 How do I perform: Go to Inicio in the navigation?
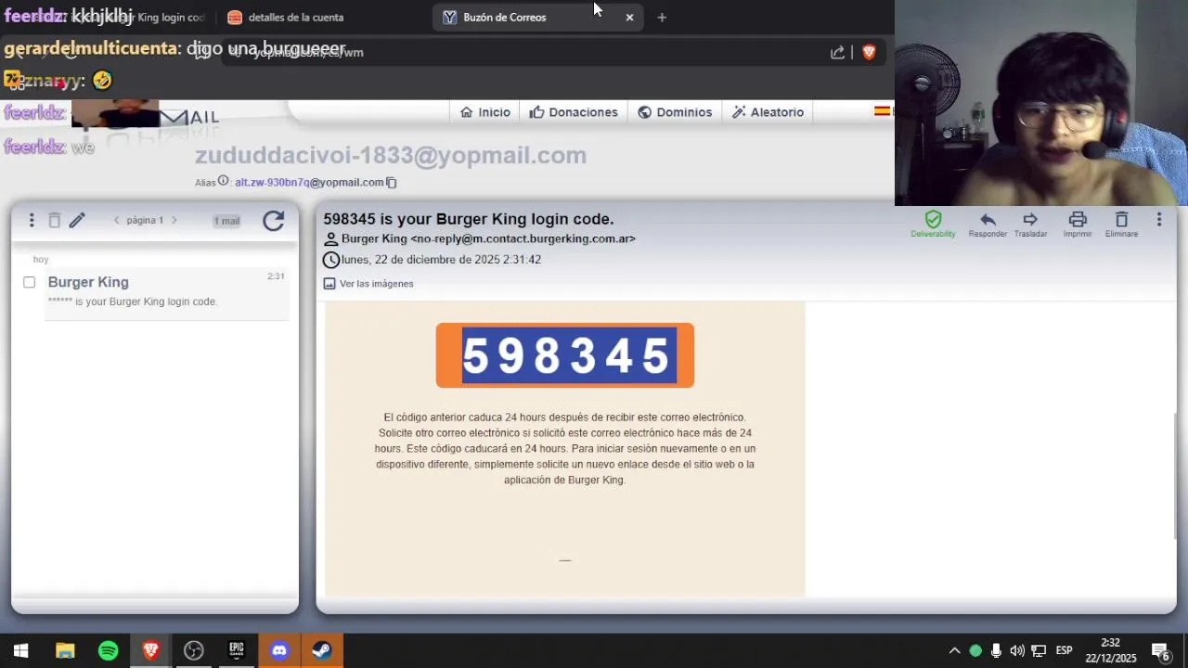(x=485, y=111)
